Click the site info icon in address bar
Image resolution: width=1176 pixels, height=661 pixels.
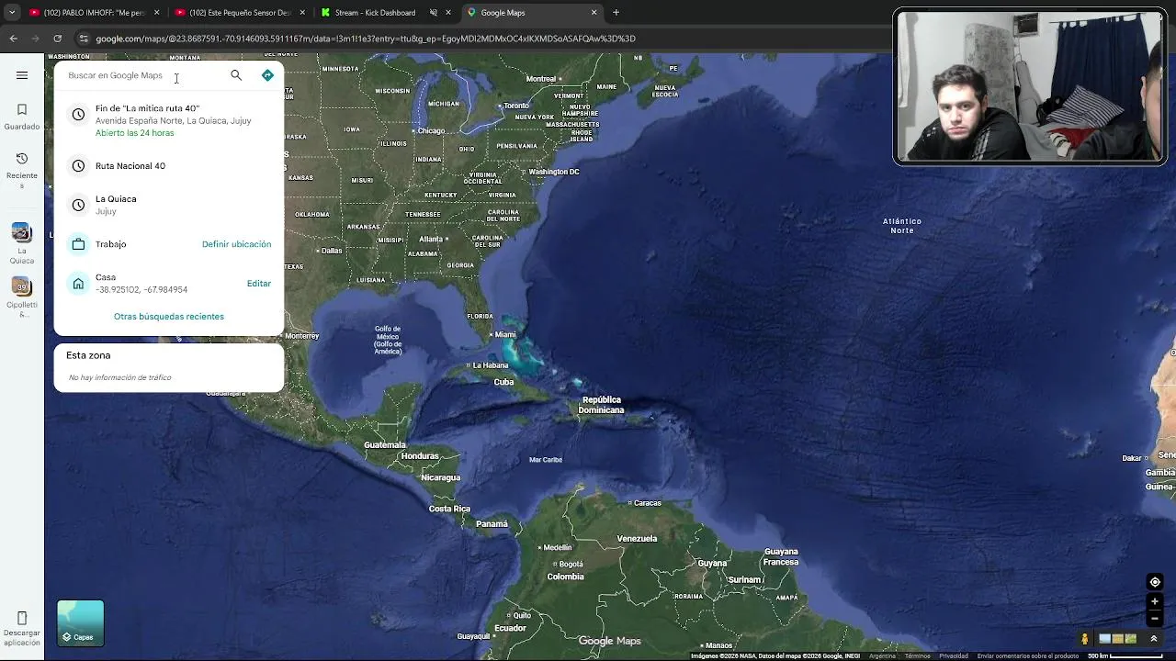click(x=84, y=39)
